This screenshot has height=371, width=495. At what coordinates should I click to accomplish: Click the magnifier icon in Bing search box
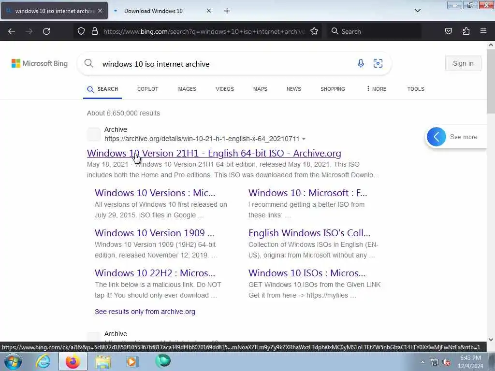pyautogui.click(x=89, y=63)
